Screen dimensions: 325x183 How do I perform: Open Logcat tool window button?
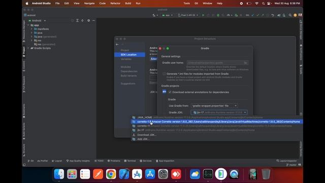coord(57,161)
